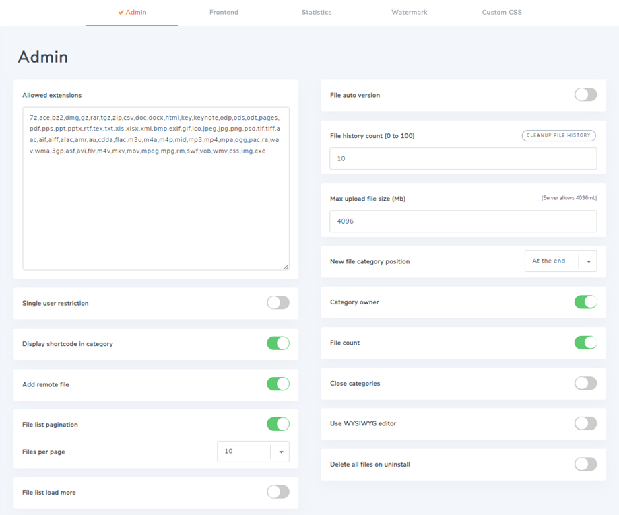Switch to the Frontend tab
This screenshot has height=515, width=619.
pos(224,13)
